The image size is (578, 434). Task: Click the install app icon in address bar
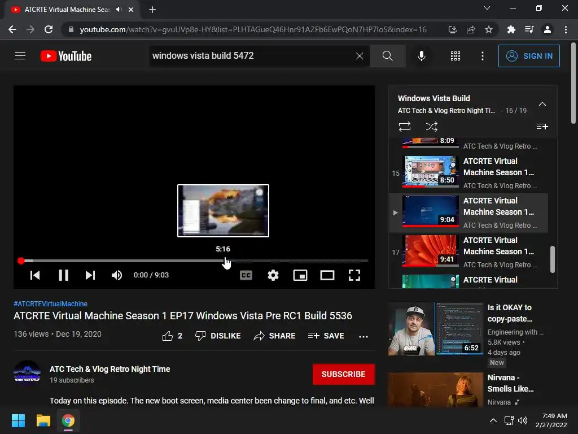(x=452, y=29)
